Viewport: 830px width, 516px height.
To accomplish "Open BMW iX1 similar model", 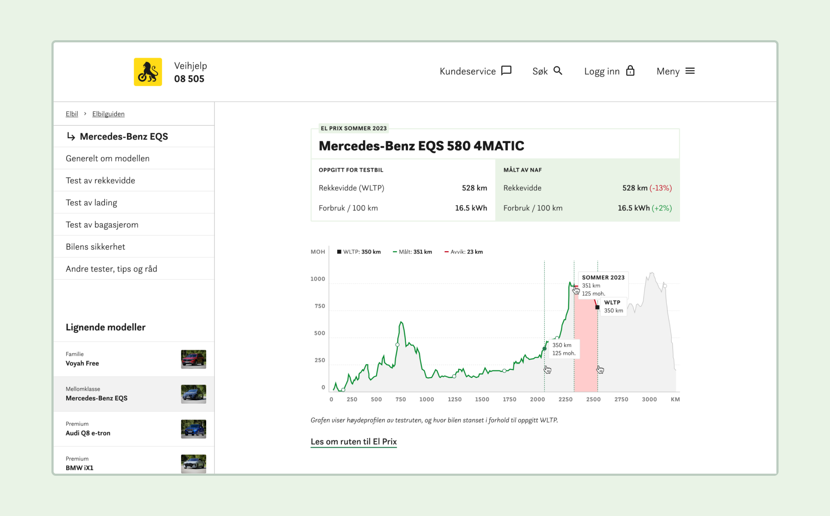I will coord(134,461).
